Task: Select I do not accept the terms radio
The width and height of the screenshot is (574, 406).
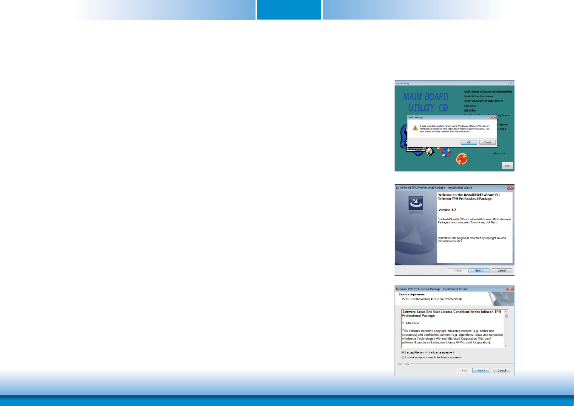Action: pyautogui.click(x=403, y=357)
